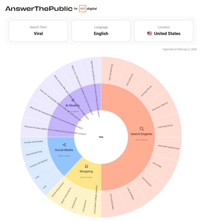Click the NP digital logo
Screen dimensions: 202x222
pos(88,9)
